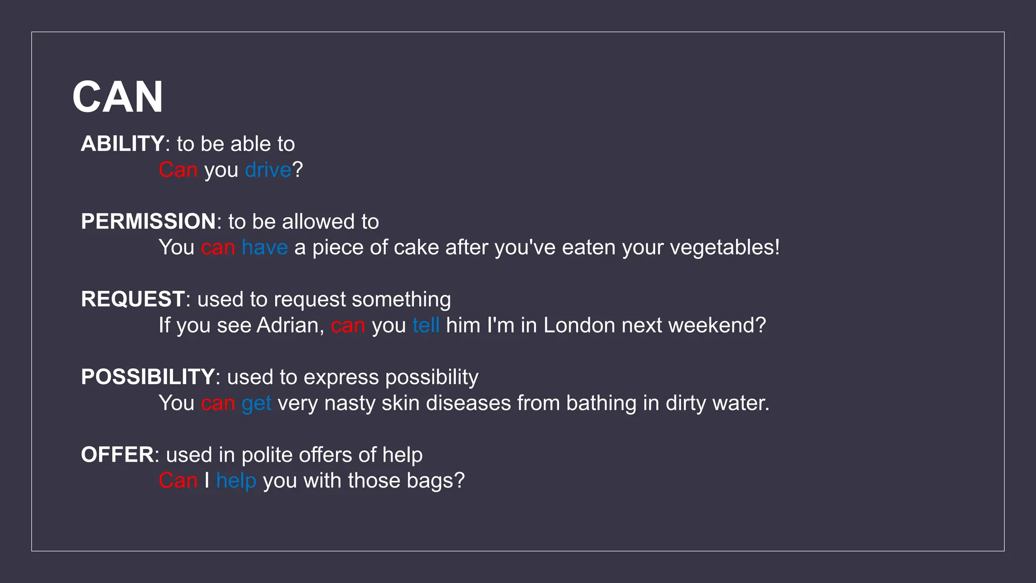Click the red "can" after "Adrian,"
1036x583 pixels.
(x=348, y=325)
